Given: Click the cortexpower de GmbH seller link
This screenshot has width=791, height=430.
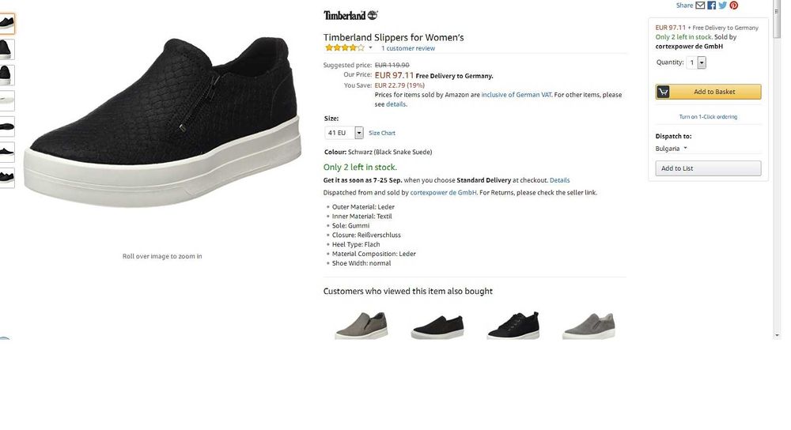Looking at the screenshot, I should pyautogui.click(x=443, y=192).
